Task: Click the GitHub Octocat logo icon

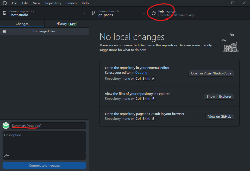Action: 5,3
